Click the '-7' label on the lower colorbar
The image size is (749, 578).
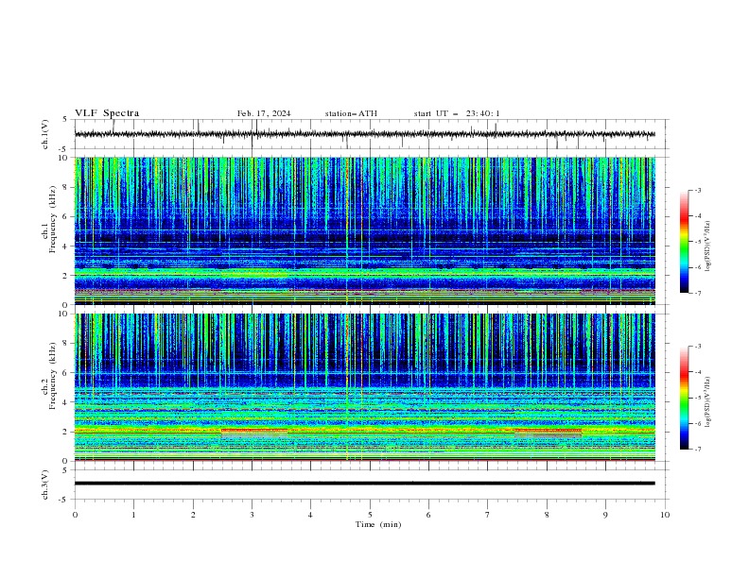tap(697, 449)
